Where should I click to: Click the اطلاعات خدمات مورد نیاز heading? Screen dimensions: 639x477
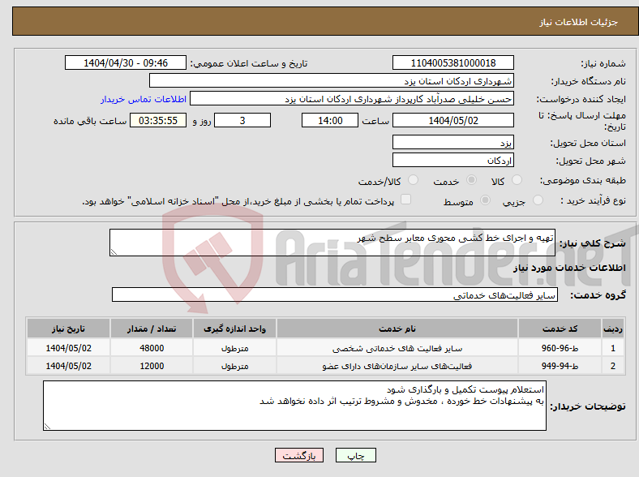point(569,268)
